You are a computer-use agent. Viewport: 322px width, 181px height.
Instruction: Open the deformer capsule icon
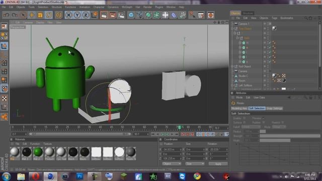pyautogui.click(x=174, y=15)
